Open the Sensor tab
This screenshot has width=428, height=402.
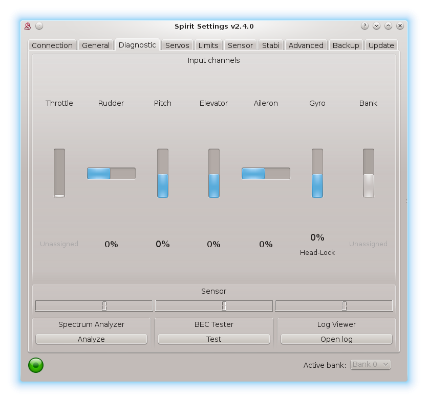coord(240,45)
